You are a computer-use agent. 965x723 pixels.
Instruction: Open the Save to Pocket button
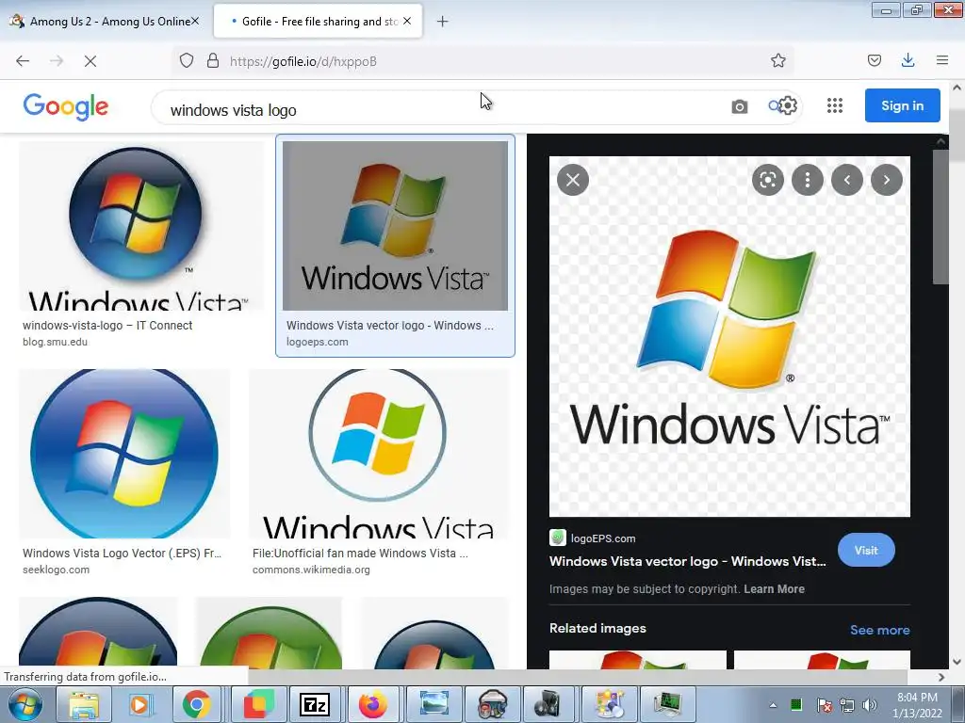coord(874,60)
